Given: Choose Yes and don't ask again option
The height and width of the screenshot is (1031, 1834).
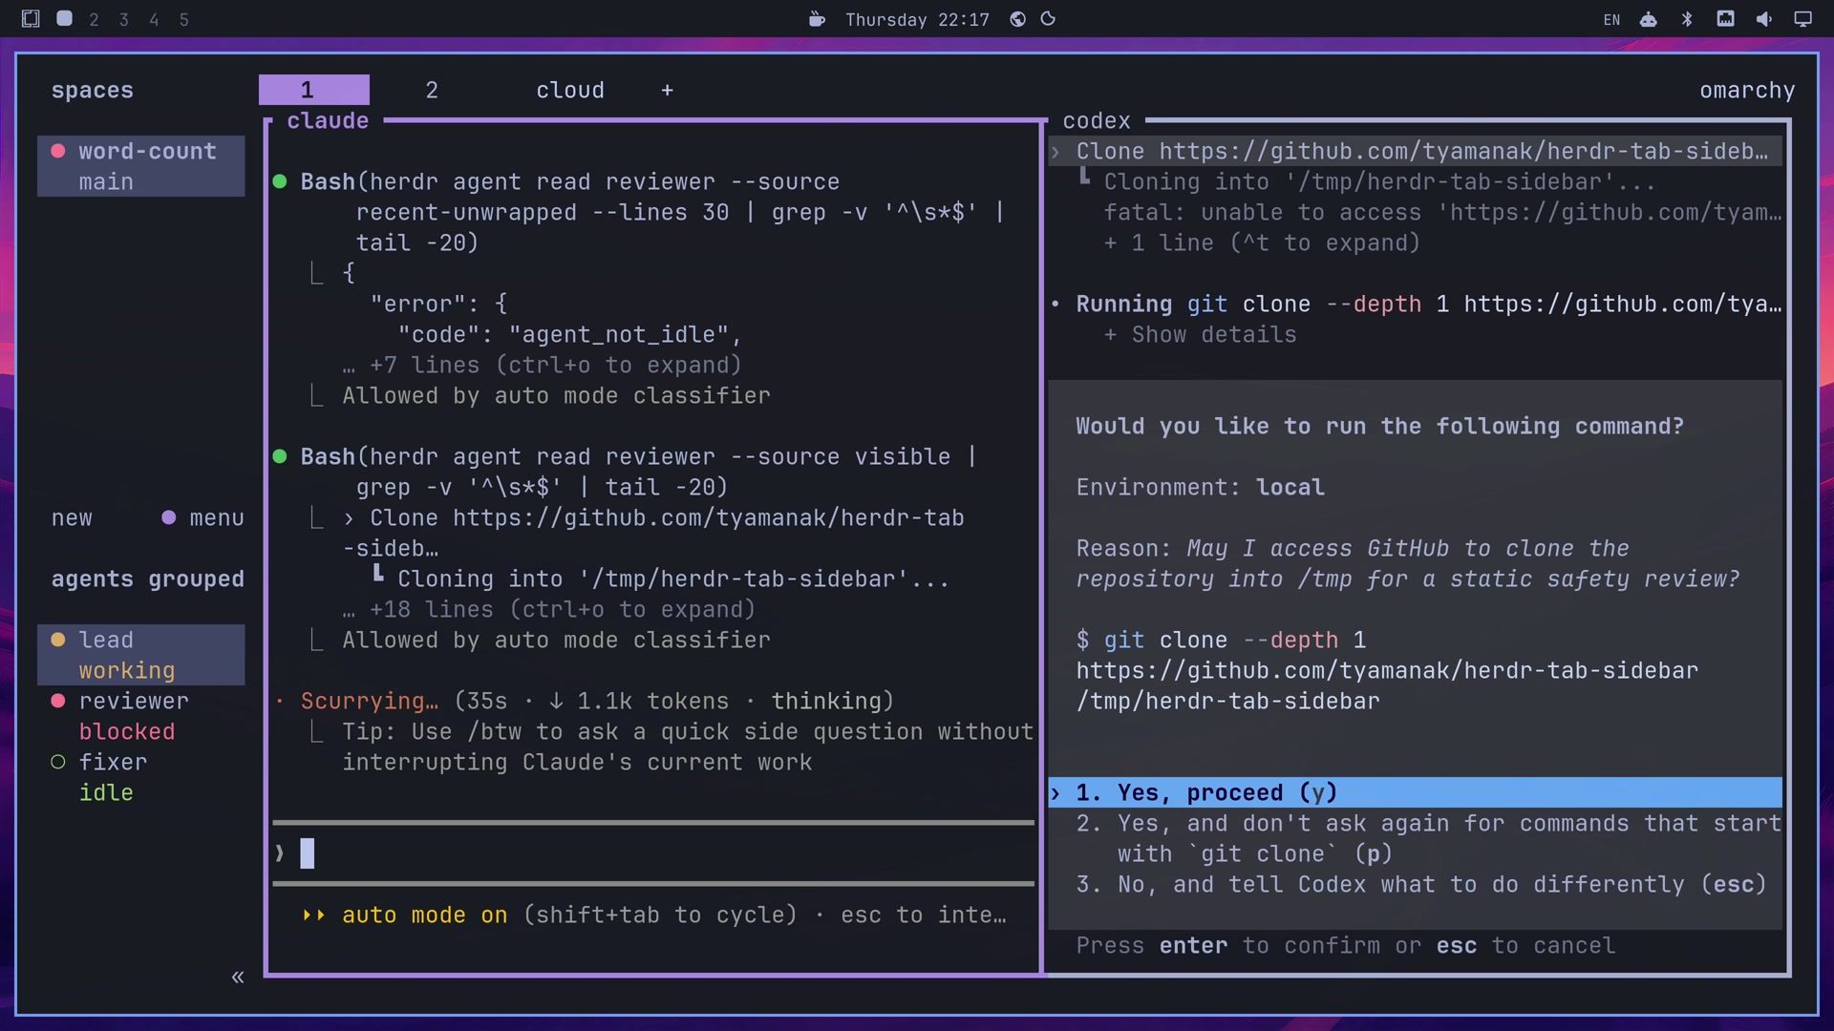Looking at the screenshot, I should 1428,838.
